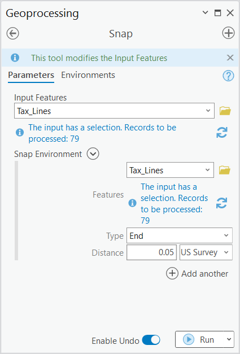Open the US Survey units dropdown

pyautogui.click(x=206, y=252)
